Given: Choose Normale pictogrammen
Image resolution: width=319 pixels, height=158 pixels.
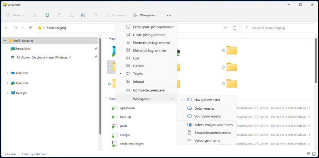Looking at the screenshot, I should tap(146, 43).
